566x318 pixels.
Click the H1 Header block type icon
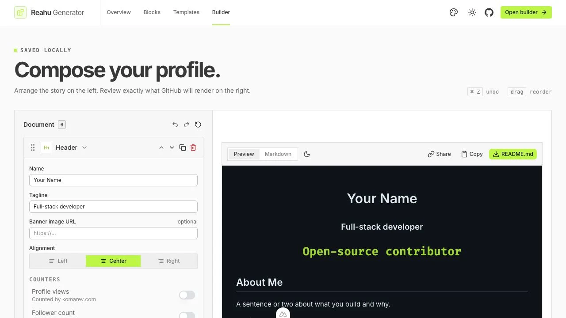(x=46, y=148)
